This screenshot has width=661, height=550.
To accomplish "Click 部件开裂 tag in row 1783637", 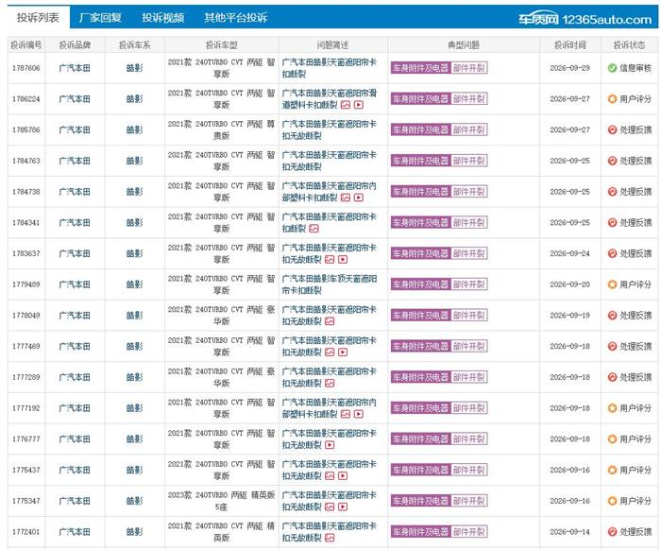I will pyautogui.click(x=469, y=253).
